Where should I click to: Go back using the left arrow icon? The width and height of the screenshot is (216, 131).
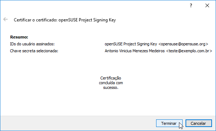pyautogui.click(x=5, y=19)
